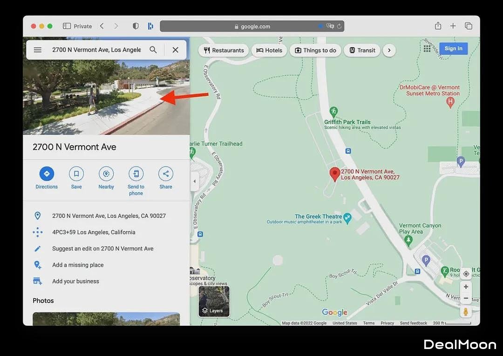
Task: Toggle the Layers map view
Action: click(214, 302)
